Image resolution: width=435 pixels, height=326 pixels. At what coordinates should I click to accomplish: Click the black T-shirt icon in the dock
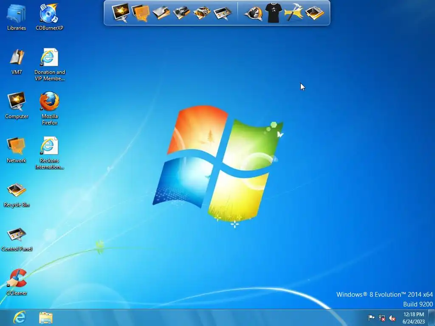pyautogui.click(x=273, y=13)
